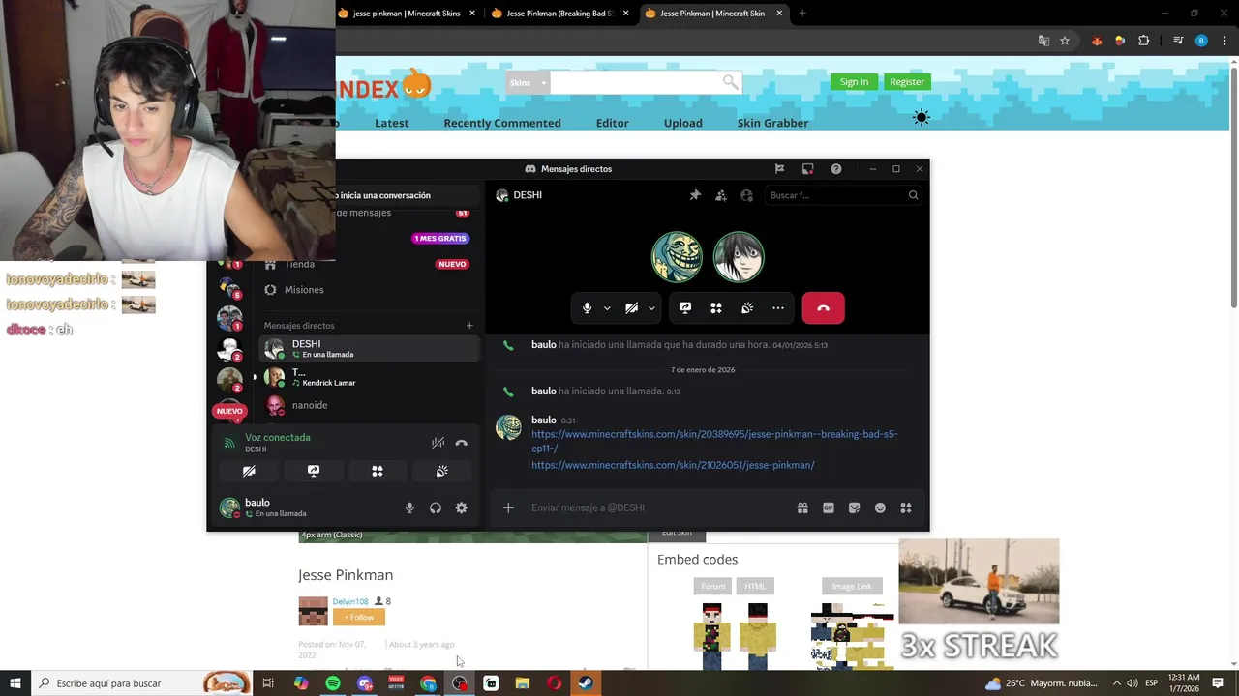Screen dimensions: 1239x696
Task: Open soundboard icon in the call bar
Action: click(747, 308)
